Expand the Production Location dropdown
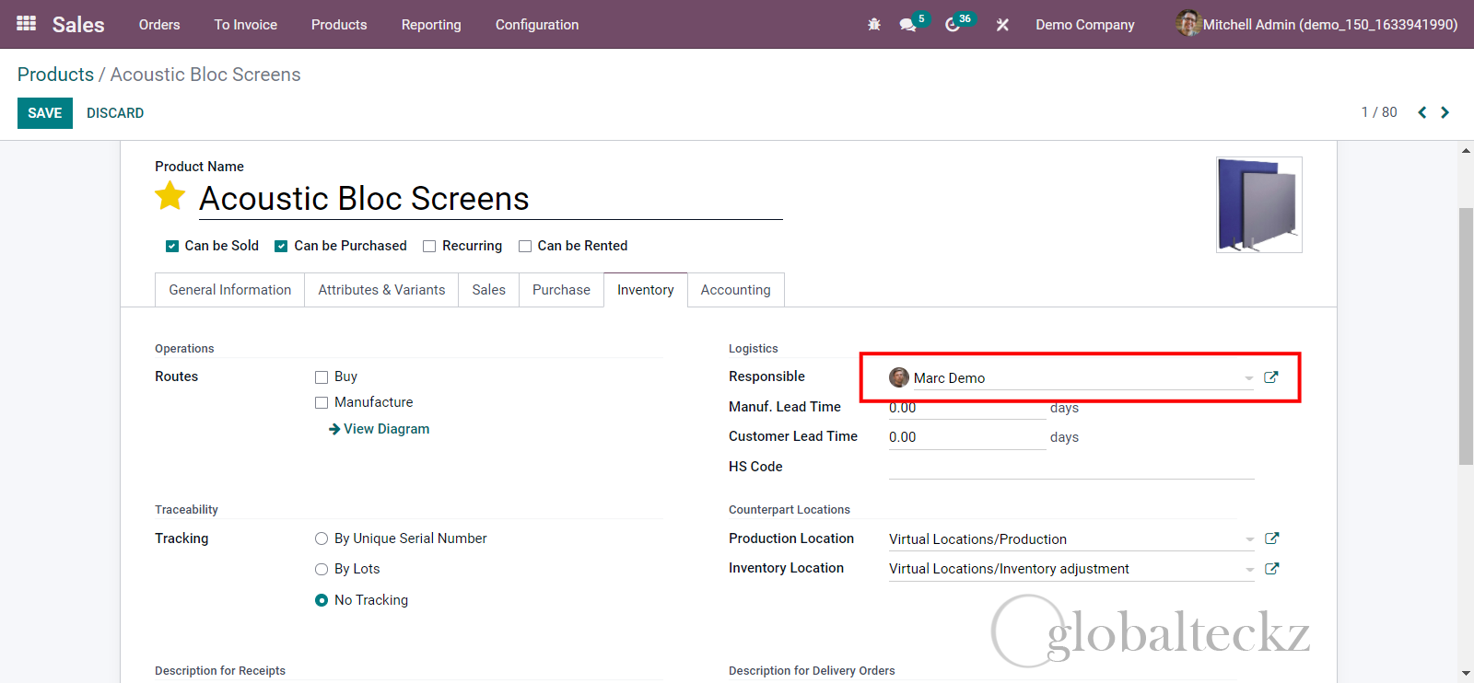The image size is (1474, 683). coord(1249,539)
